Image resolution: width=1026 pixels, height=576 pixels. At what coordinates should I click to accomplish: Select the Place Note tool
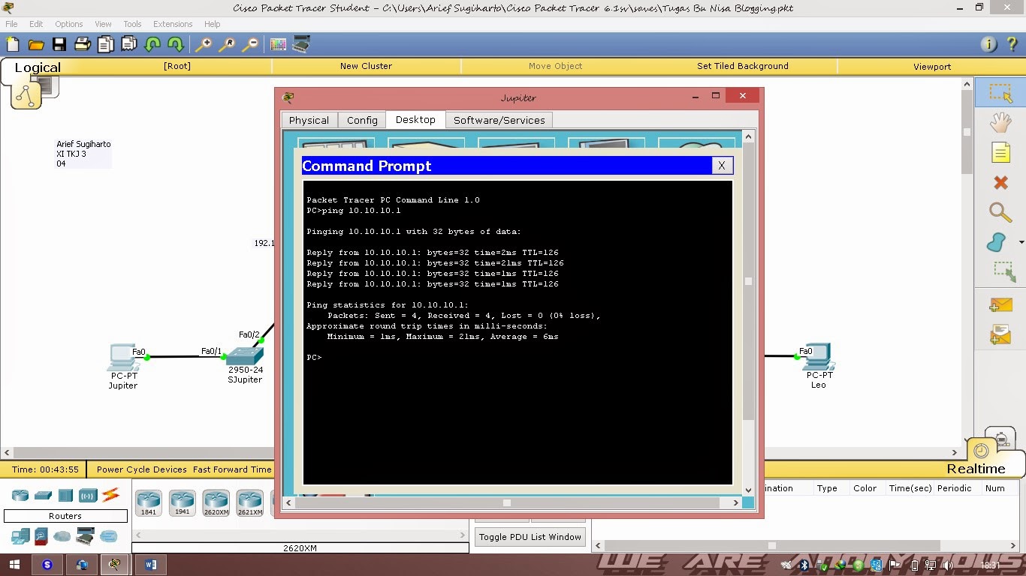click(x=1000, y=152)
